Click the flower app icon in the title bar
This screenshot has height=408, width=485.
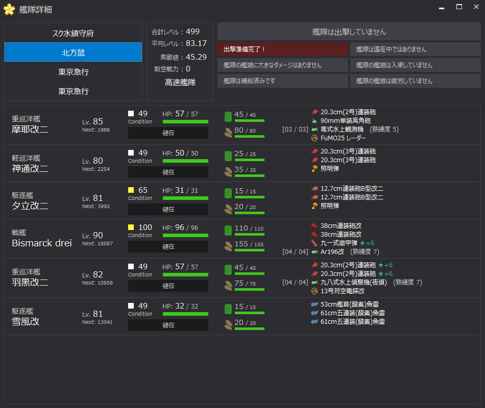click(x=9, y=9)
